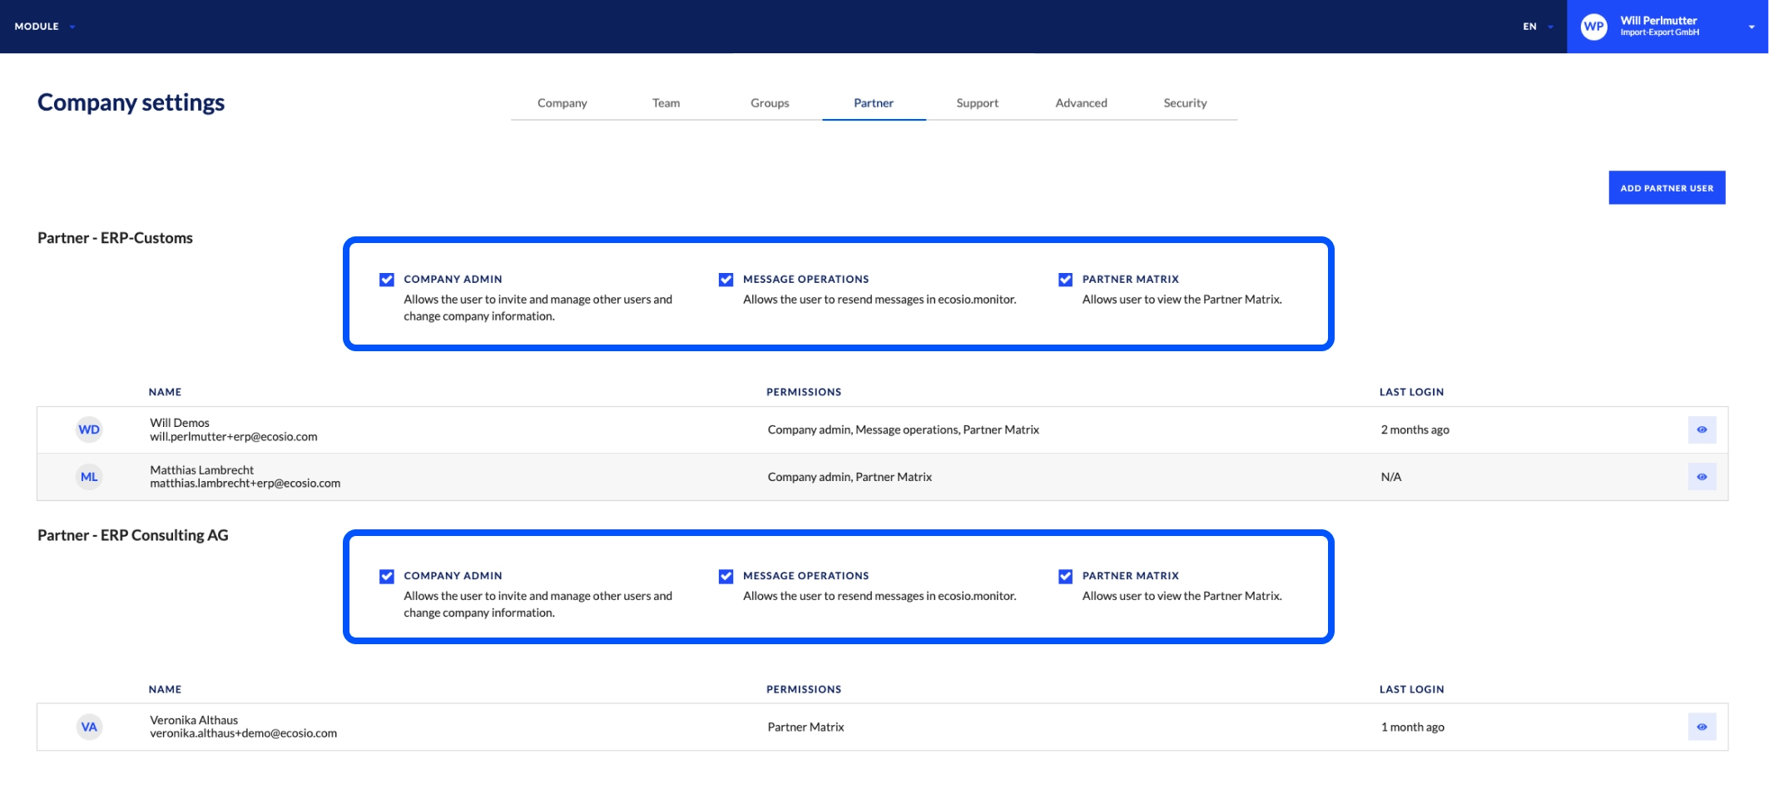Click the WP user avatar in header
This screenshot has width=1769, height=799.
coord(1593,26)
